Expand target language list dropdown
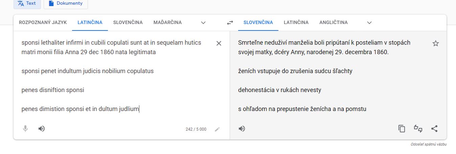The width and height of the screenshot is (456, 154). point(369,23)
